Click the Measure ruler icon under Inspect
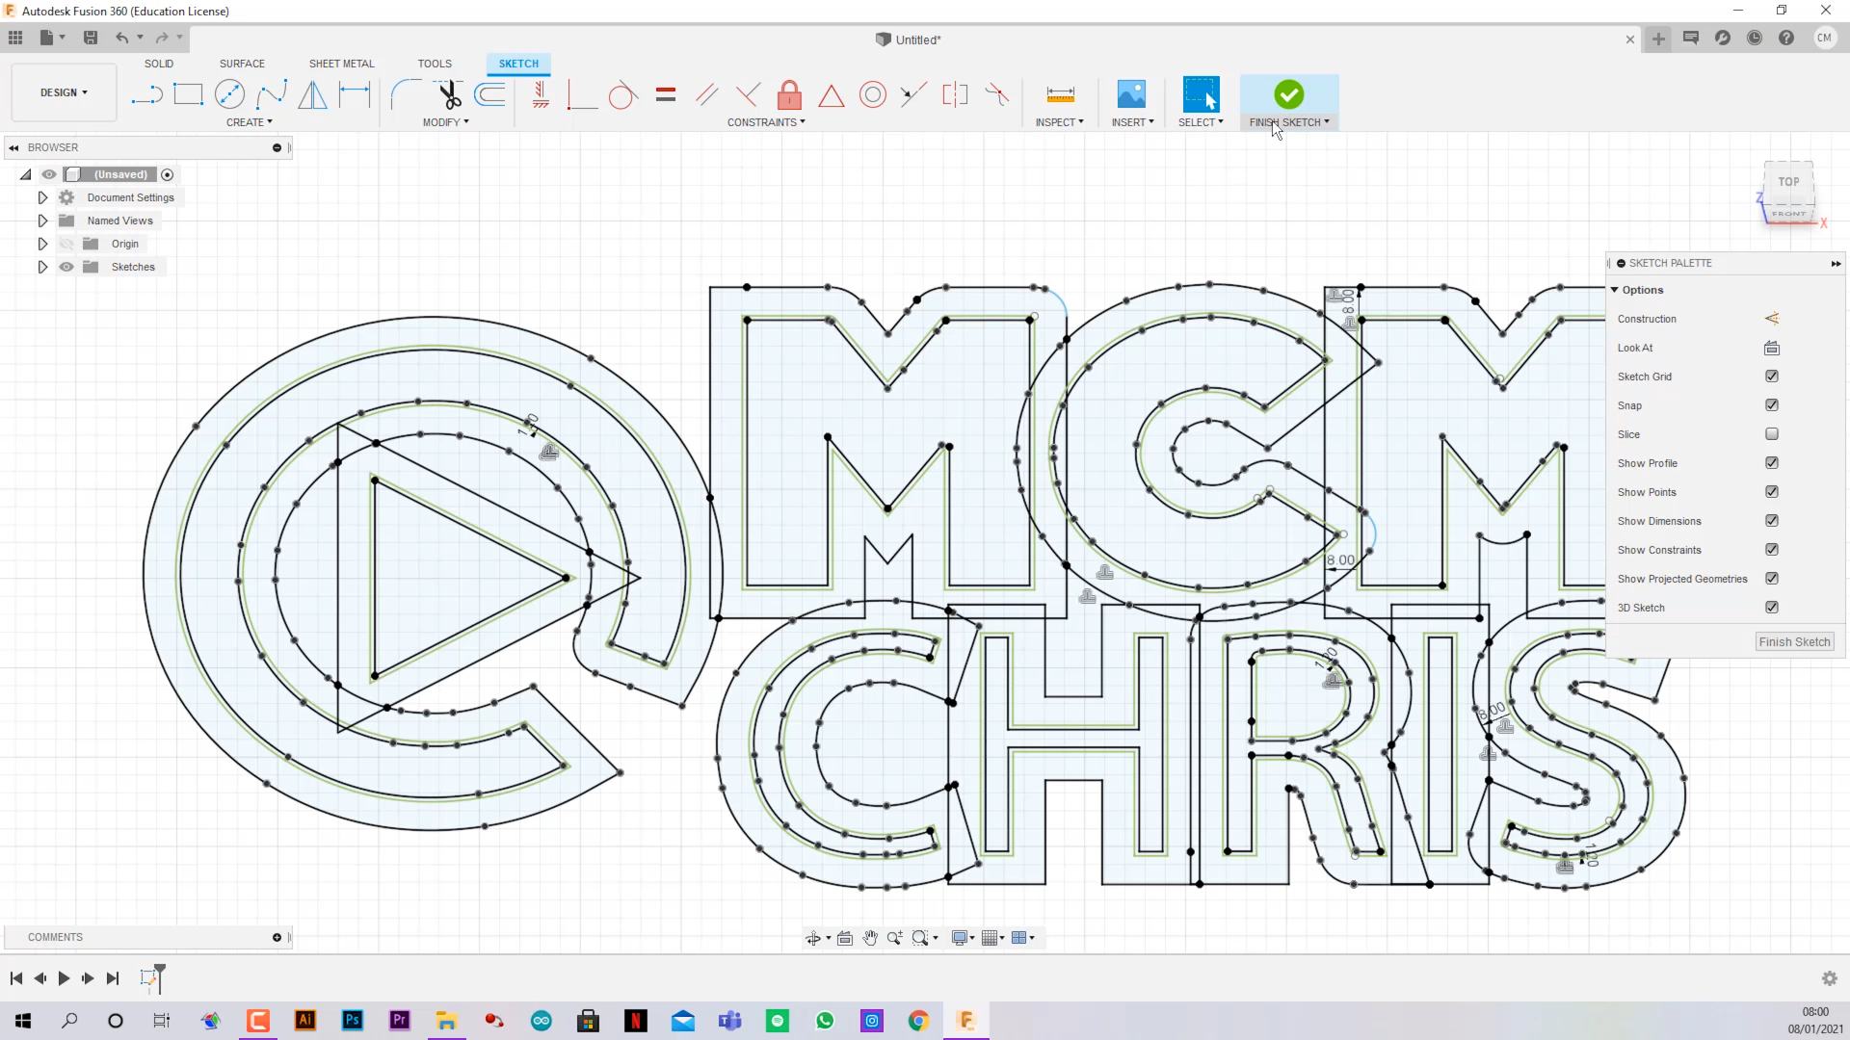 pyautogui.click(x=1060, y=94)
